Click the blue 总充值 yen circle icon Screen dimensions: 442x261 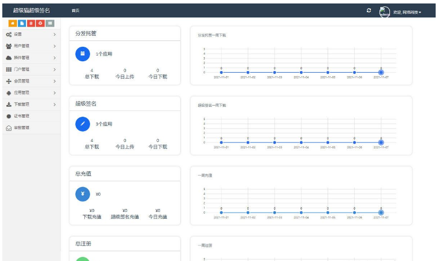(x=83, y=194)
